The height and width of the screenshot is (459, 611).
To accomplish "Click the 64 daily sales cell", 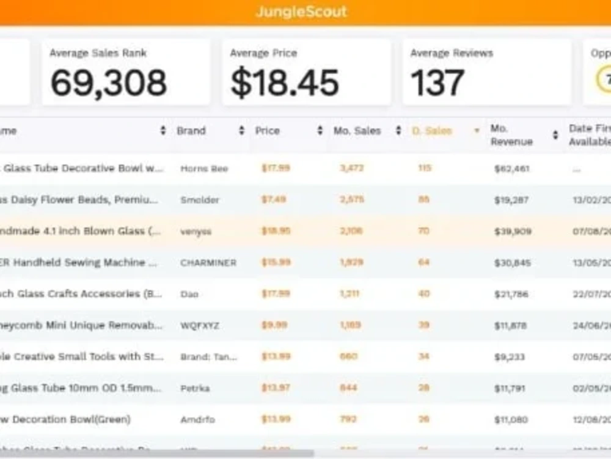I will click(x=423, y=262).
